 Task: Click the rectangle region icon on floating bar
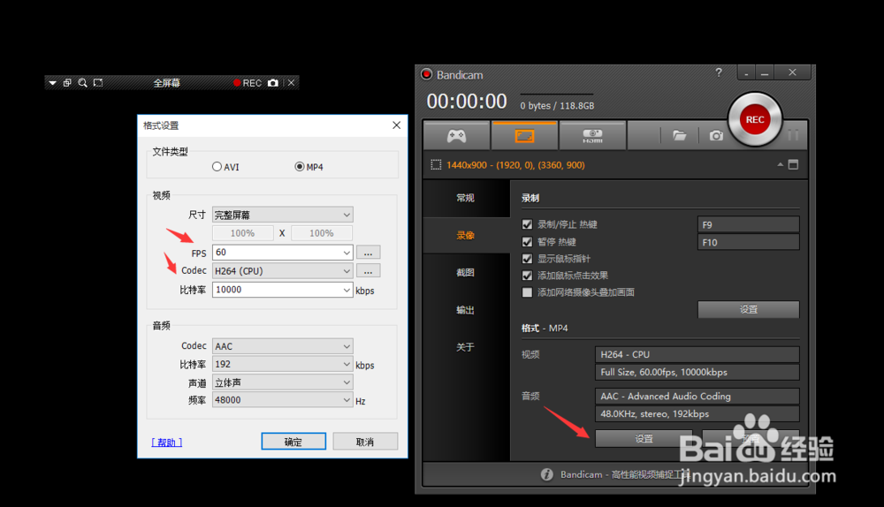(98, 83)
